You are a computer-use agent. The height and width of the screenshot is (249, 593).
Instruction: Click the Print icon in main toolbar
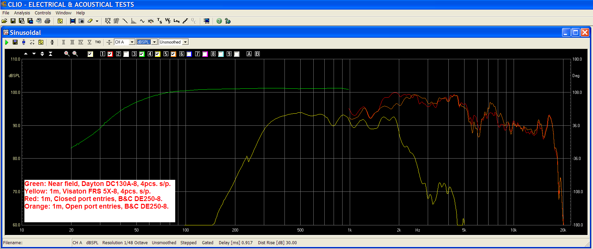click(47, 21)
